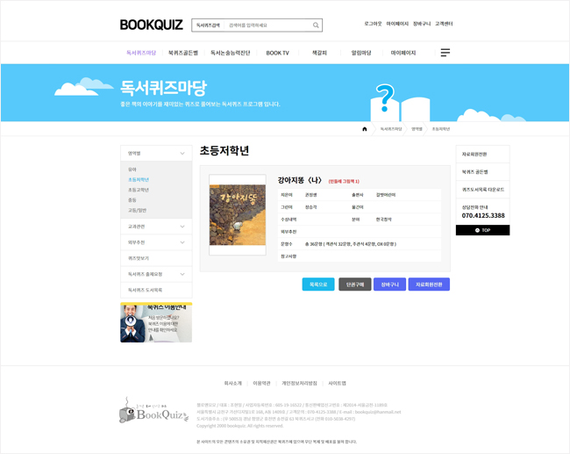Open the BOOK TV menu
This screenshot has width=570, height=454.
pyautogui.click(x=277, y=53)
